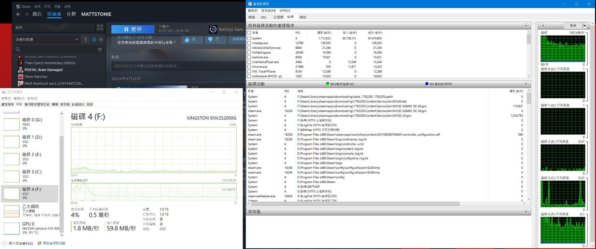Check the explorer.exe checkbox
This screenshot has width=596, height=249.
click(249, 57)
